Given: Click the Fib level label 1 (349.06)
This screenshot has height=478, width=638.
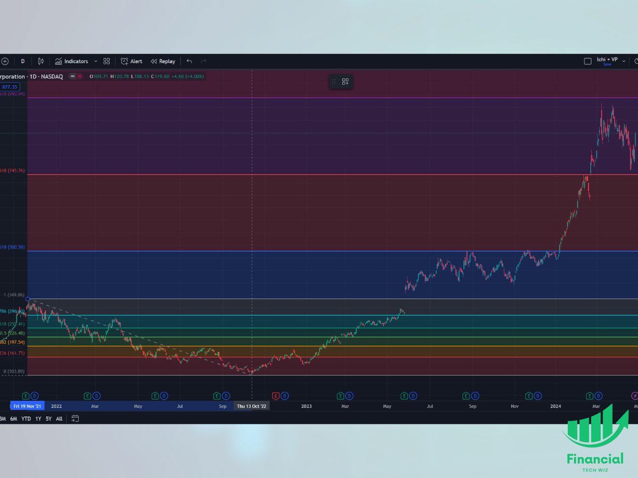Looking at the screenshot, I should click(14, 295).
